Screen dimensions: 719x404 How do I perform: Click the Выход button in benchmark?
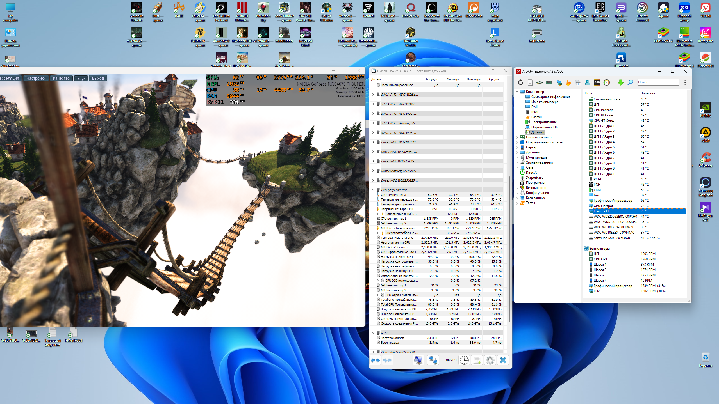[98, 78]
